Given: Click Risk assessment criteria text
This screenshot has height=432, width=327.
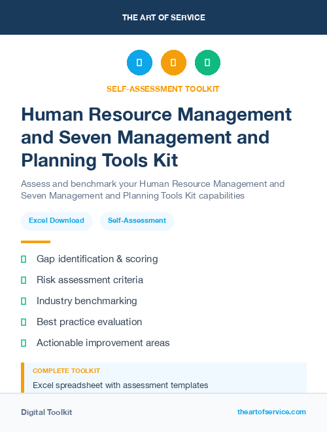Looking at the screenshot, I should (90, 280).
